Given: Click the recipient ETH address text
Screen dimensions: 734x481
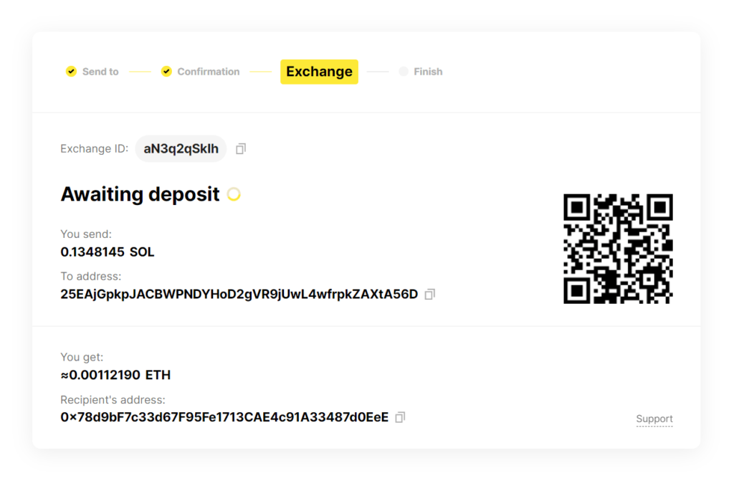Looking at the screenshot, I should tap(224, 417).
